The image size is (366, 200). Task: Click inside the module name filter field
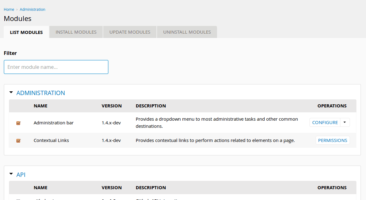point(56,67)
